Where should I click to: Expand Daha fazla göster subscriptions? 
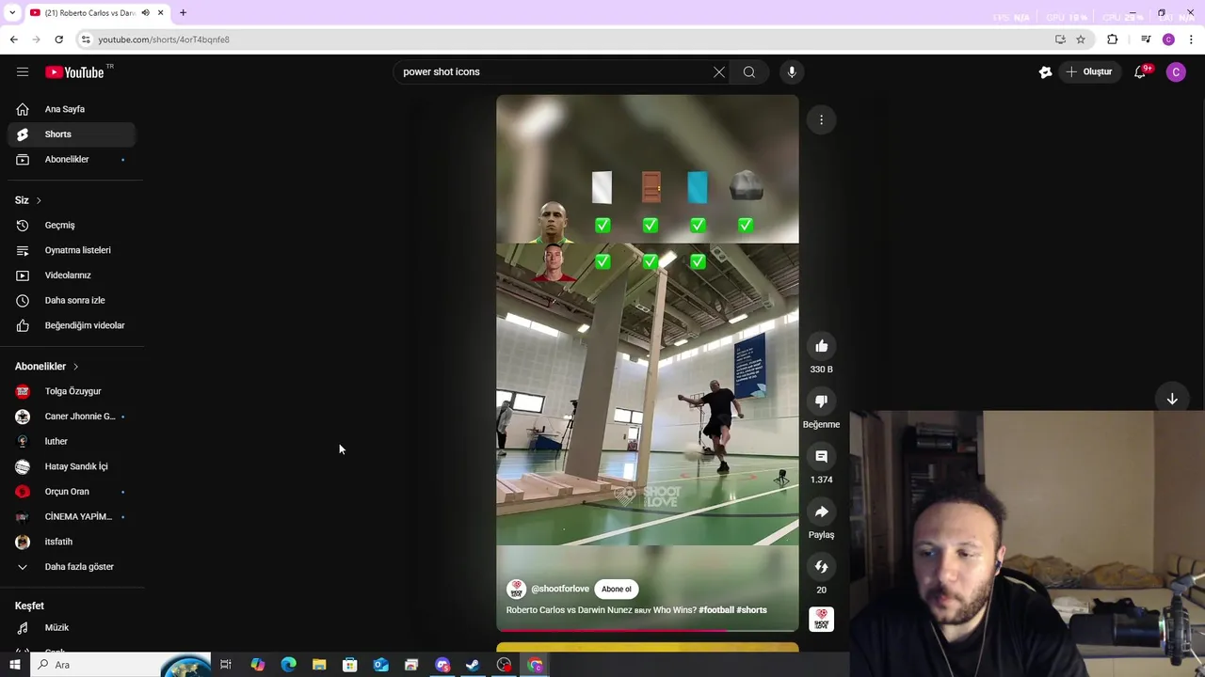click(x=72, y=567)
